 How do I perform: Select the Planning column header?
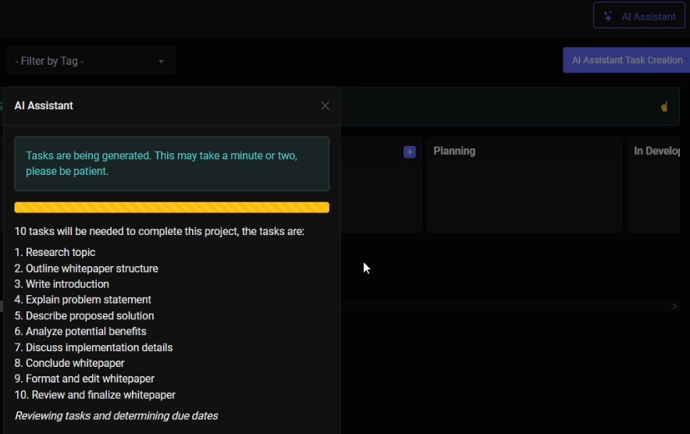pyautogui.click(x=454, y=151)
